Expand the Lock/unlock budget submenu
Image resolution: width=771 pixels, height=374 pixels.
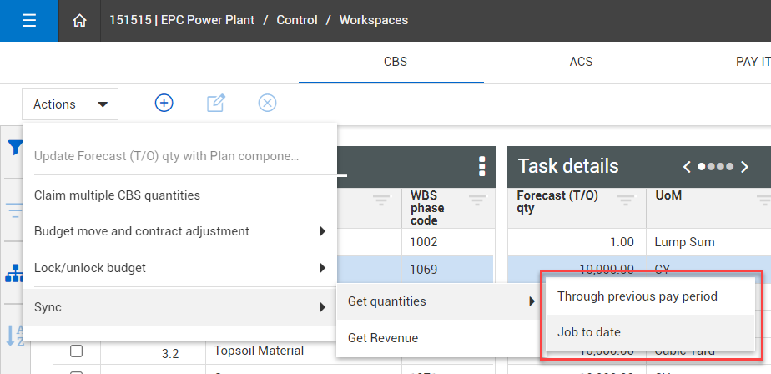coord(179,268)
